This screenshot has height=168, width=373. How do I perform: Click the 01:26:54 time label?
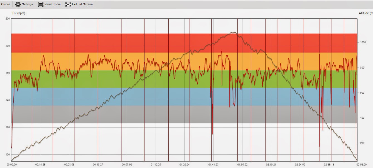tap(184, 165)
